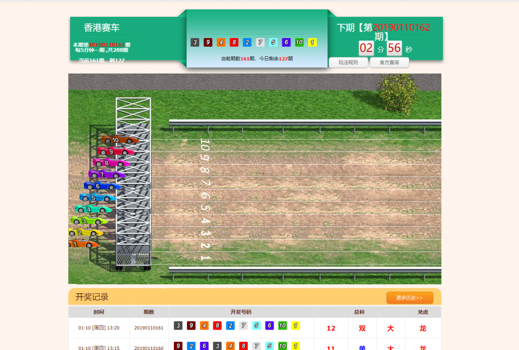Screen dimensions: 519x350
Task: Select the green 10 badge in top banner
Action: click(299, 43)
